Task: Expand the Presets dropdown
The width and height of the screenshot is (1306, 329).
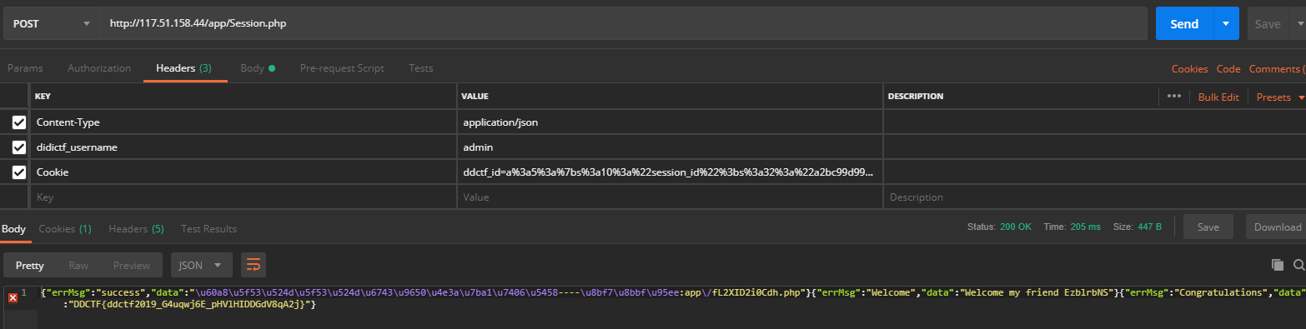Action: pyautogui.click(x=1280, y=97)
